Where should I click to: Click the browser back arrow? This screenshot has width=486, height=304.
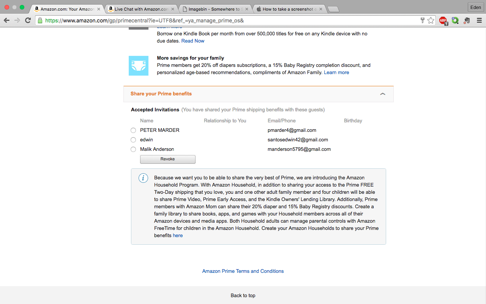click(x=6, y=21)
